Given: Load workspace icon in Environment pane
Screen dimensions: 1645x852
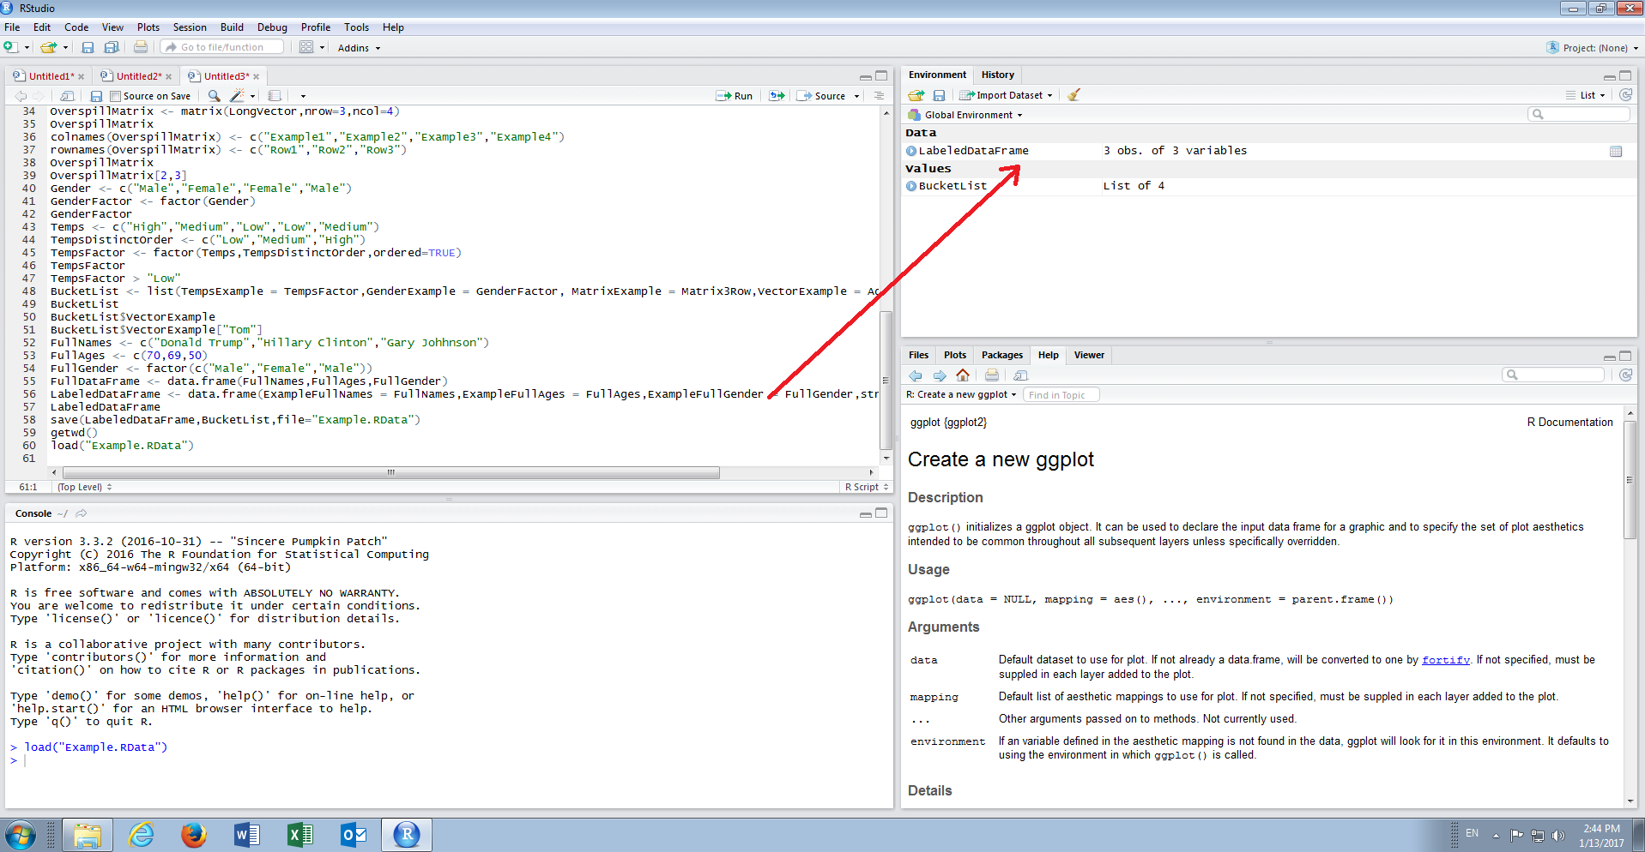Looking at the screenshot, I should (x=916, y=95).
